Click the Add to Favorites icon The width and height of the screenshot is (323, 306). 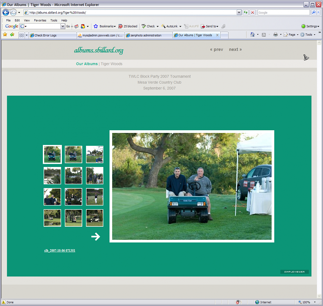pos(12,35)
